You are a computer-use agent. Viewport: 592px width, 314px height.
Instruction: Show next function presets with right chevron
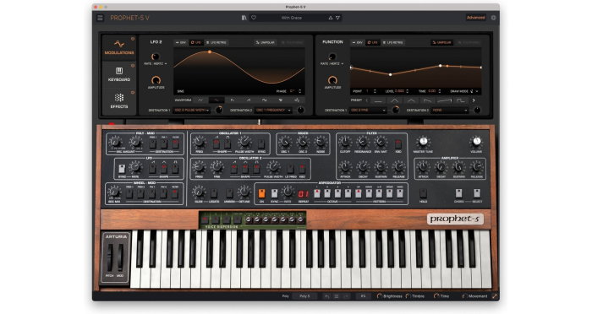[474, 100]
